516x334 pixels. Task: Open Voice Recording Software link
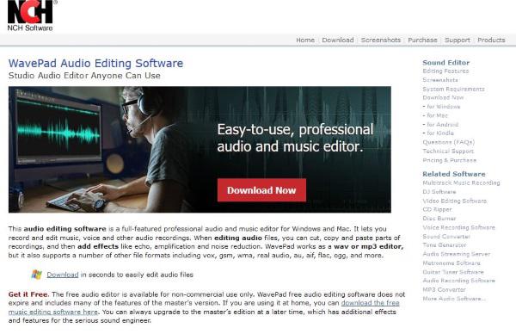(458, 227)
